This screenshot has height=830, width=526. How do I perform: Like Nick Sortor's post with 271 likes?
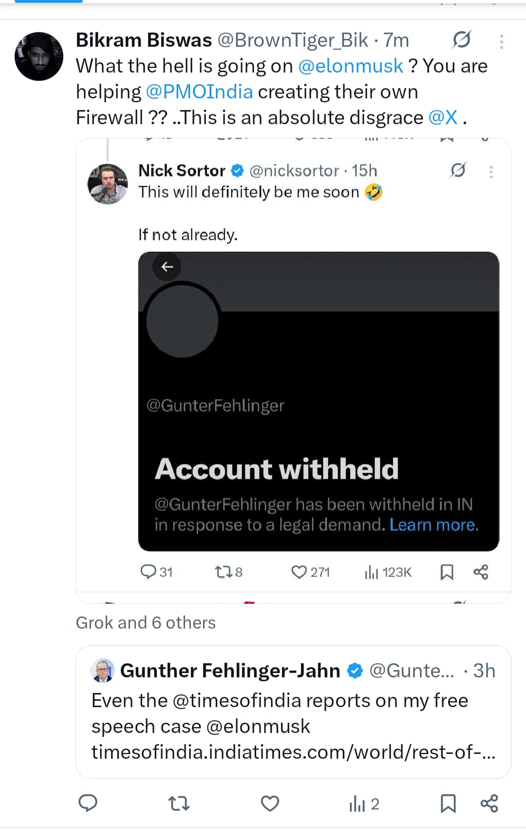click(x=299, y=572)
